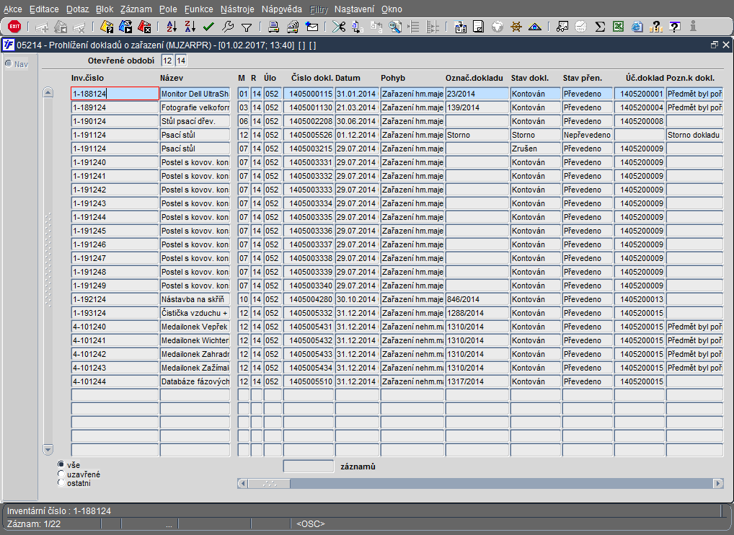The height and width of the screenshot is (535, 734).
Task: Click the envelope send-mail icon
Action: click(311, 27)
